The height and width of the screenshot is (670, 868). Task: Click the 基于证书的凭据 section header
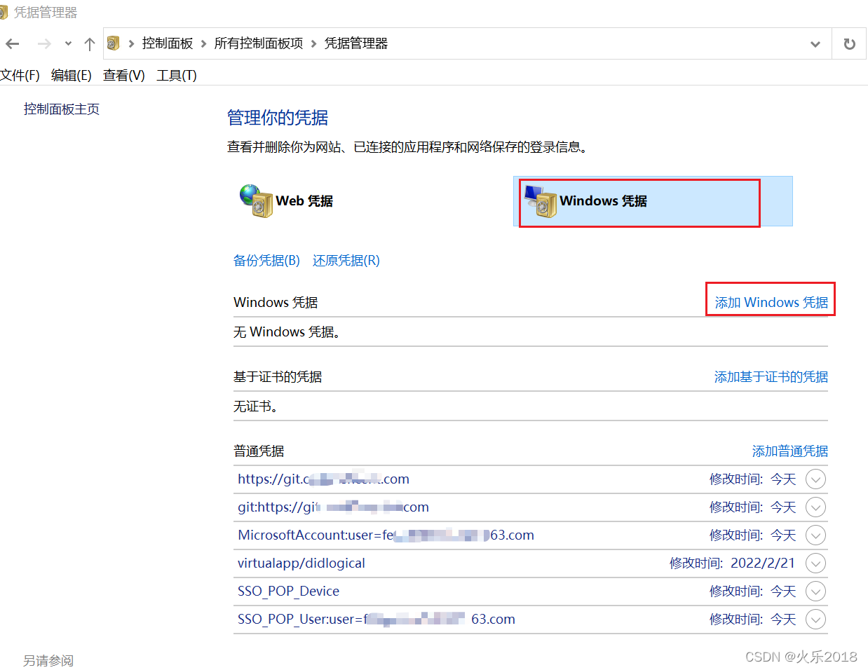(x=278, y=377)
